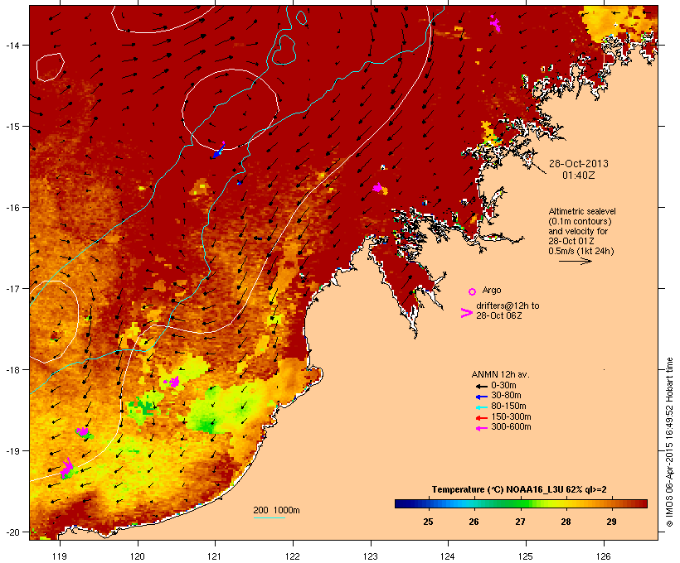Click the magenta Argo circle symbol
Viewport: 680px width, 563px height.
pos(473,291)
